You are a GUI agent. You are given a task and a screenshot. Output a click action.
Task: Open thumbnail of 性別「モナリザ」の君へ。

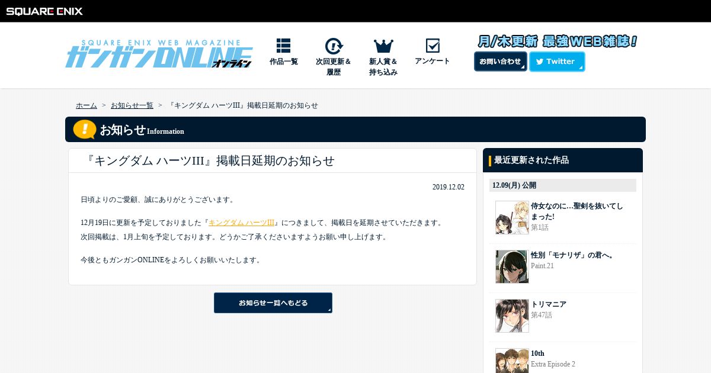[x=512, y=266]
